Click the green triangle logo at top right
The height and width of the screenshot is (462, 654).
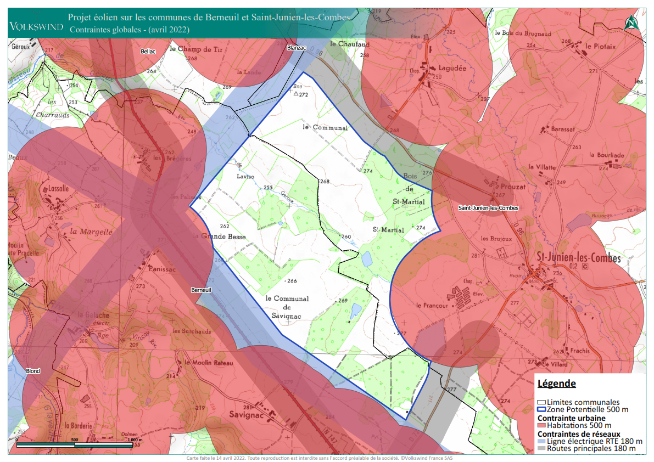pos(631,22)
